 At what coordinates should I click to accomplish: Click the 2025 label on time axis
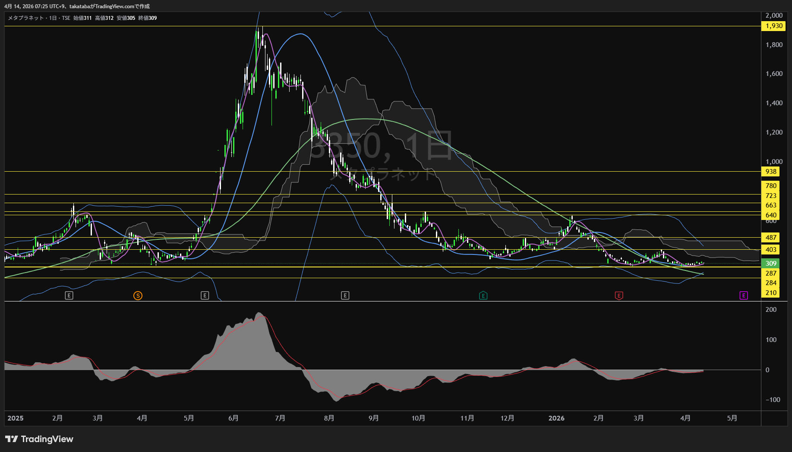coord(16,418)
